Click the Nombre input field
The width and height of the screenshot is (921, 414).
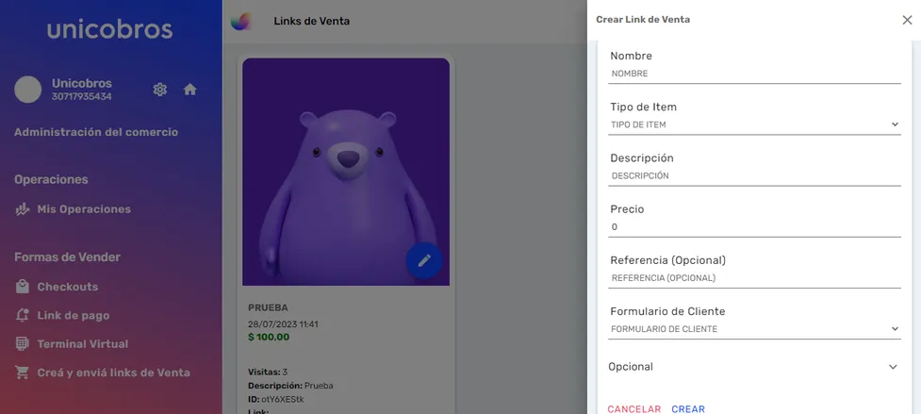[754, 74]
